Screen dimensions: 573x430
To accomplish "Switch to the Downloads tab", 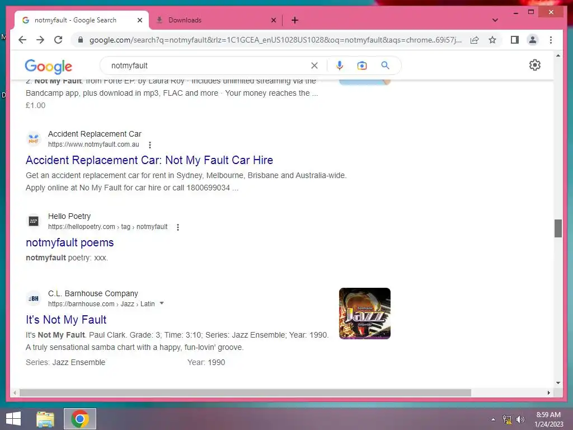I will [x=215, y=20].
